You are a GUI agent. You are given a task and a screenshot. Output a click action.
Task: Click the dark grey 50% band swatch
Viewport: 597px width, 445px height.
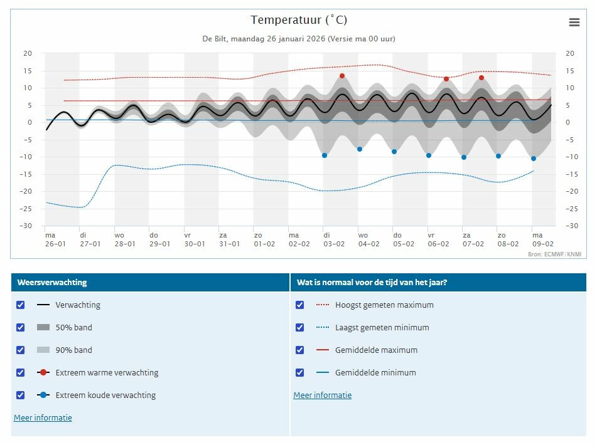click(43, 327)
